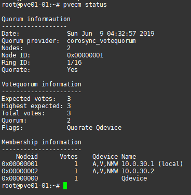Click the Quorate value 'Yes'
This screenshot has height=195, width=191.
[x=72, y=70]
